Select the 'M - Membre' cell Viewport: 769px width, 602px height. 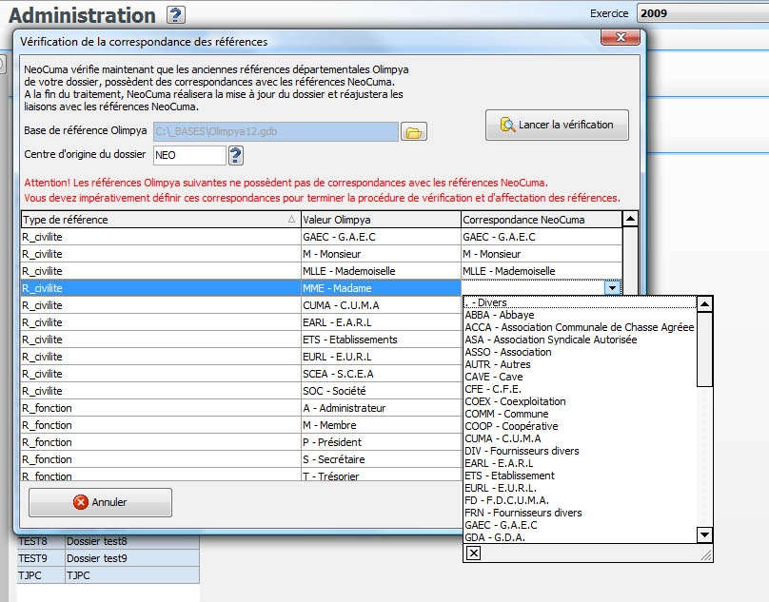click(x=381, y=425)
